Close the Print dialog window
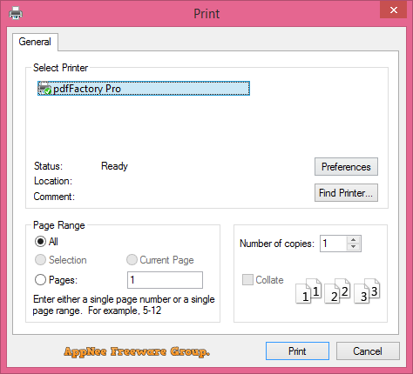Screen dimensions: 413x374 tap(394, 10)
